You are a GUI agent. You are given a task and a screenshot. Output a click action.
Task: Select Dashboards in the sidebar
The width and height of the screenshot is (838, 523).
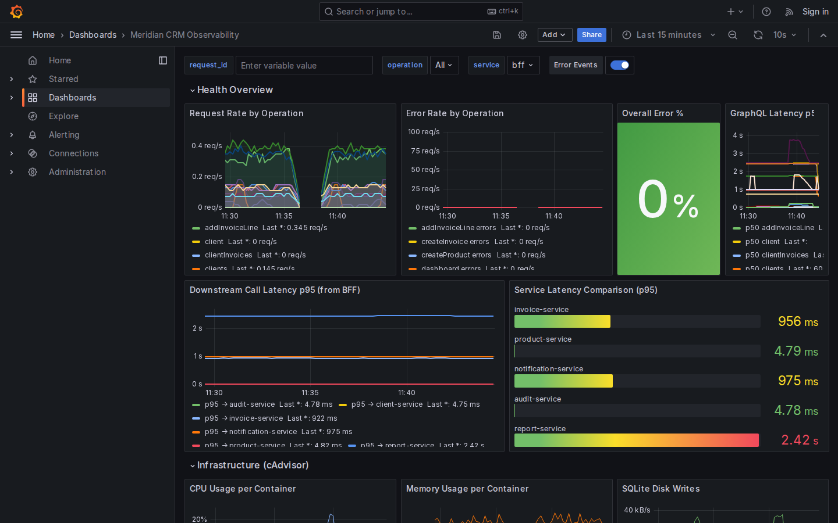(73, 98)
